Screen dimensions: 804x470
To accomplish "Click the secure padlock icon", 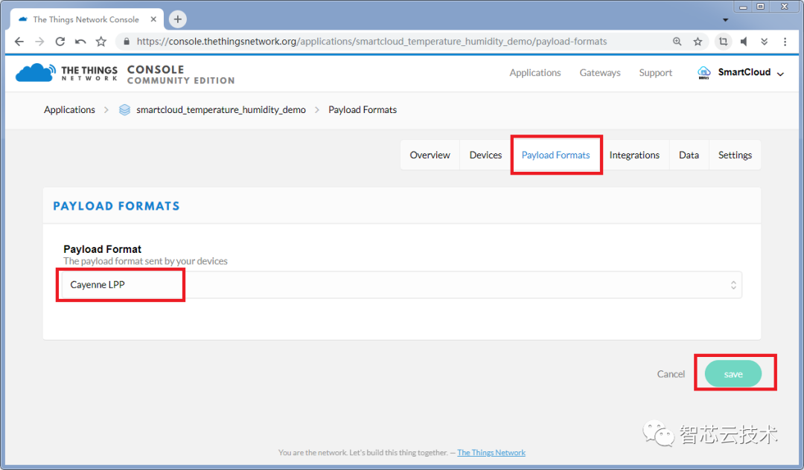I will (x=127, y=42).
